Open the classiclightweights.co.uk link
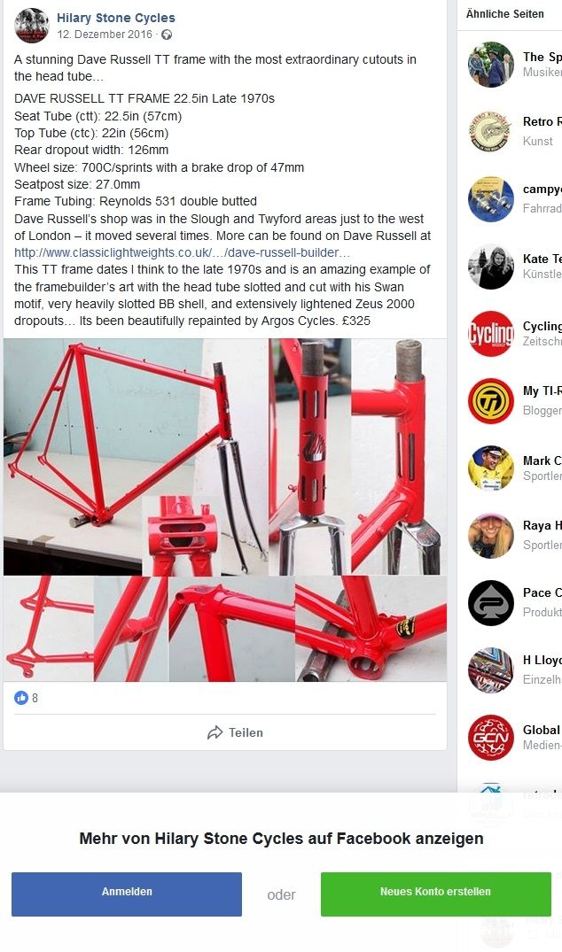The width and height of the screenshot is (562, 952). (x=182, y=252)
